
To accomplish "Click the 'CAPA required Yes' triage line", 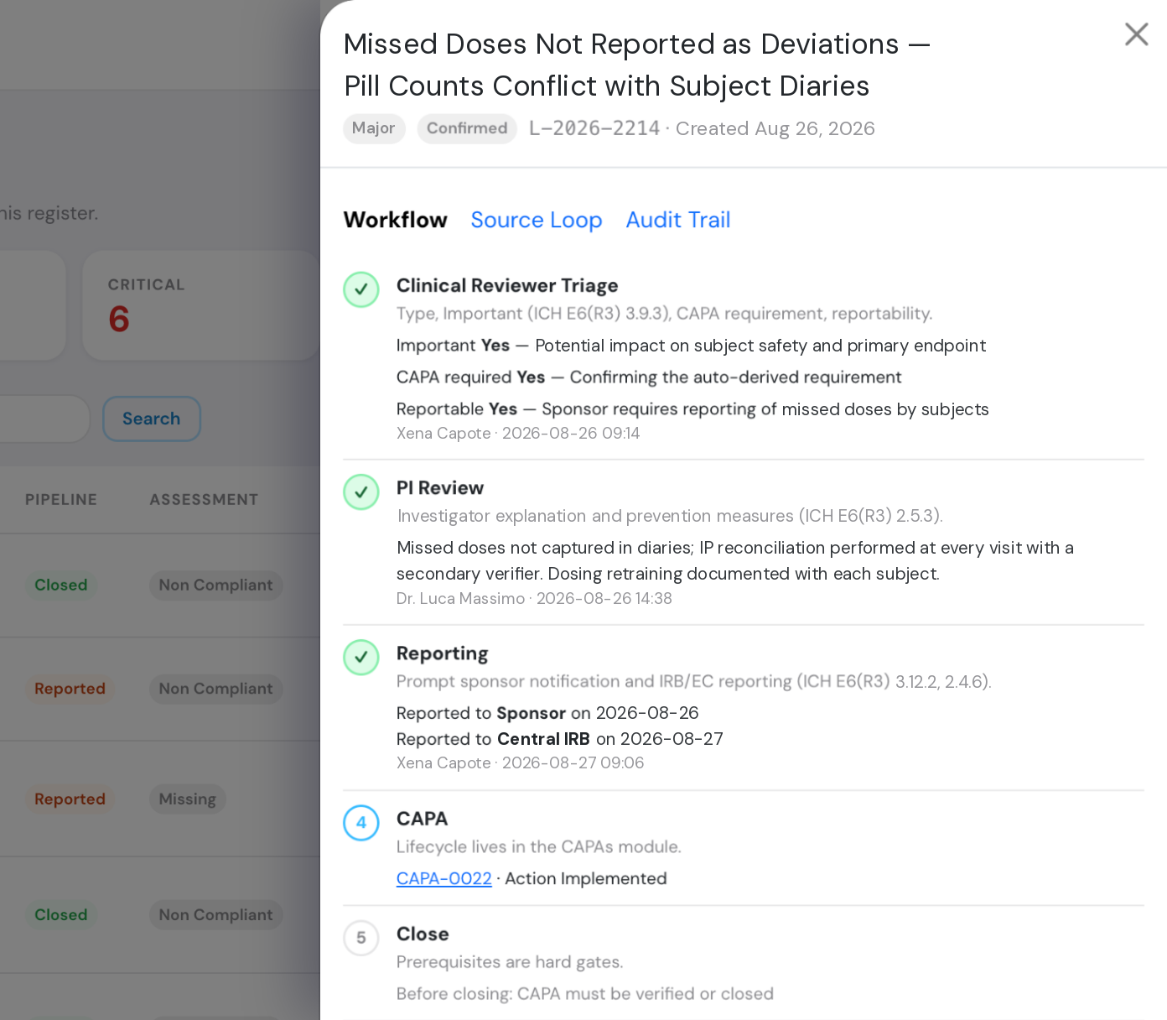I will [x=649, y=377].
